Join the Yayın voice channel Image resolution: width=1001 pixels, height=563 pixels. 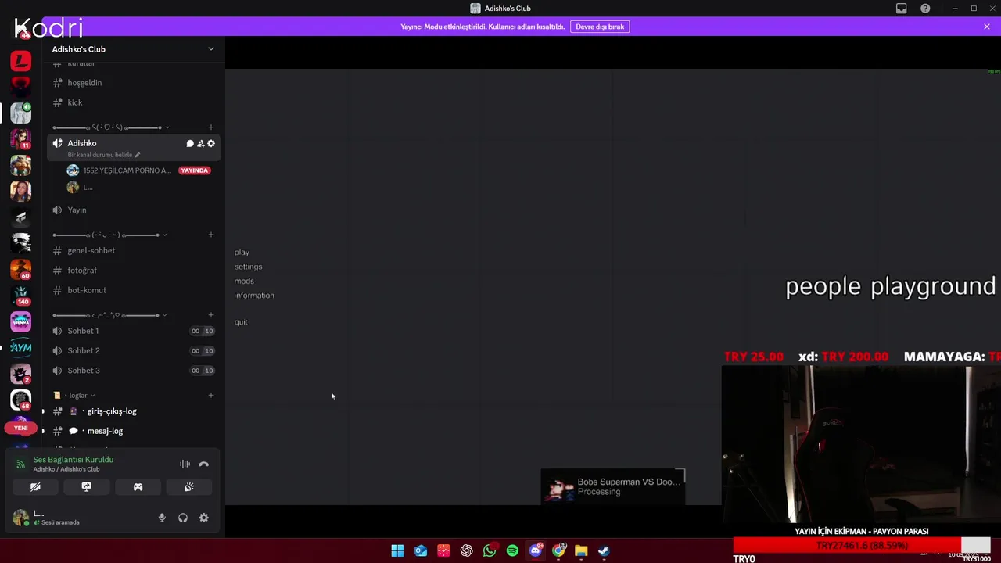click(x=133, y=210)
